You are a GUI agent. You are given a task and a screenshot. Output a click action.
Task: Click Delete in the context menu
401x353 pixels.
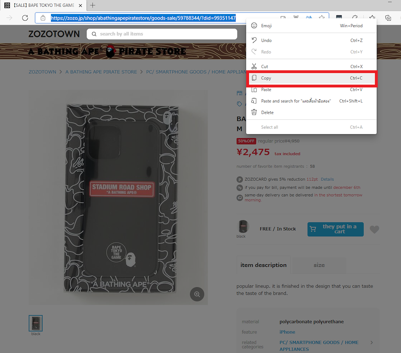311,112
